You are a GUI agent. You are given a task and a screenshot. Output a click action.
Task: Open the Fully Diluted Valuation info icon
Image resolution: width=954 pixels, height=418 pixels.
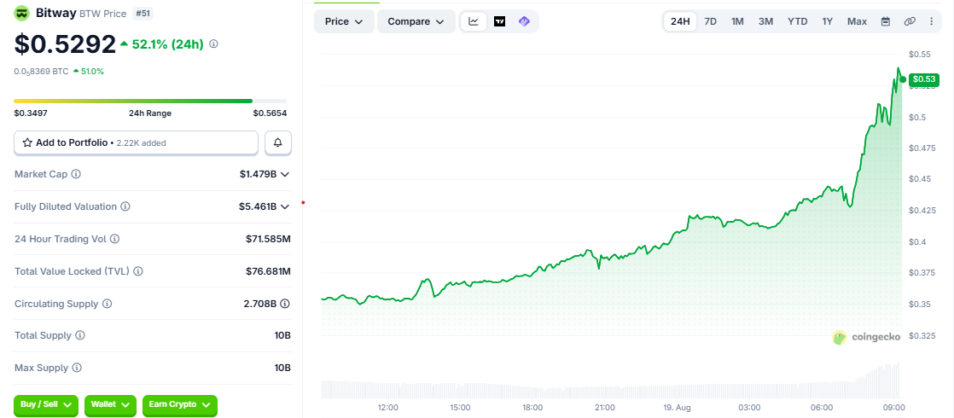(125, 207)
